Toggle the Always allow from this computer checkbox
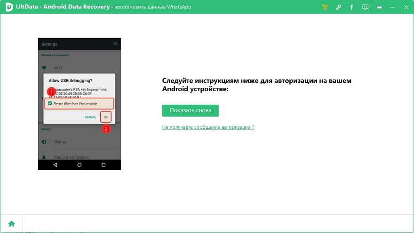This screenshot has height=233, width=414. pyautogui.click(x=50, y=103)
